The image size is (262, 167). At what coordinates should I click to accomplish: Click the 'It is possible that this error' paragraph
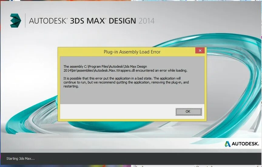126,82
